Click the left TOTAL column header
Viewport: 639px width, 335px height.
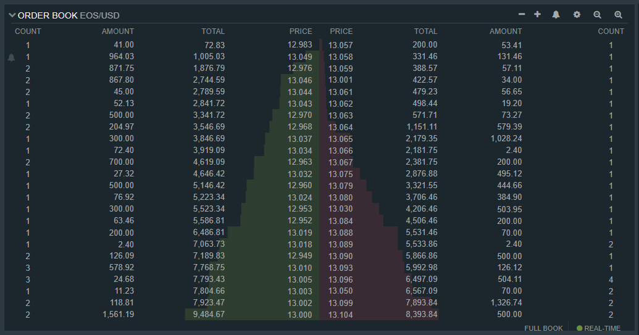[x=213, y=31]
